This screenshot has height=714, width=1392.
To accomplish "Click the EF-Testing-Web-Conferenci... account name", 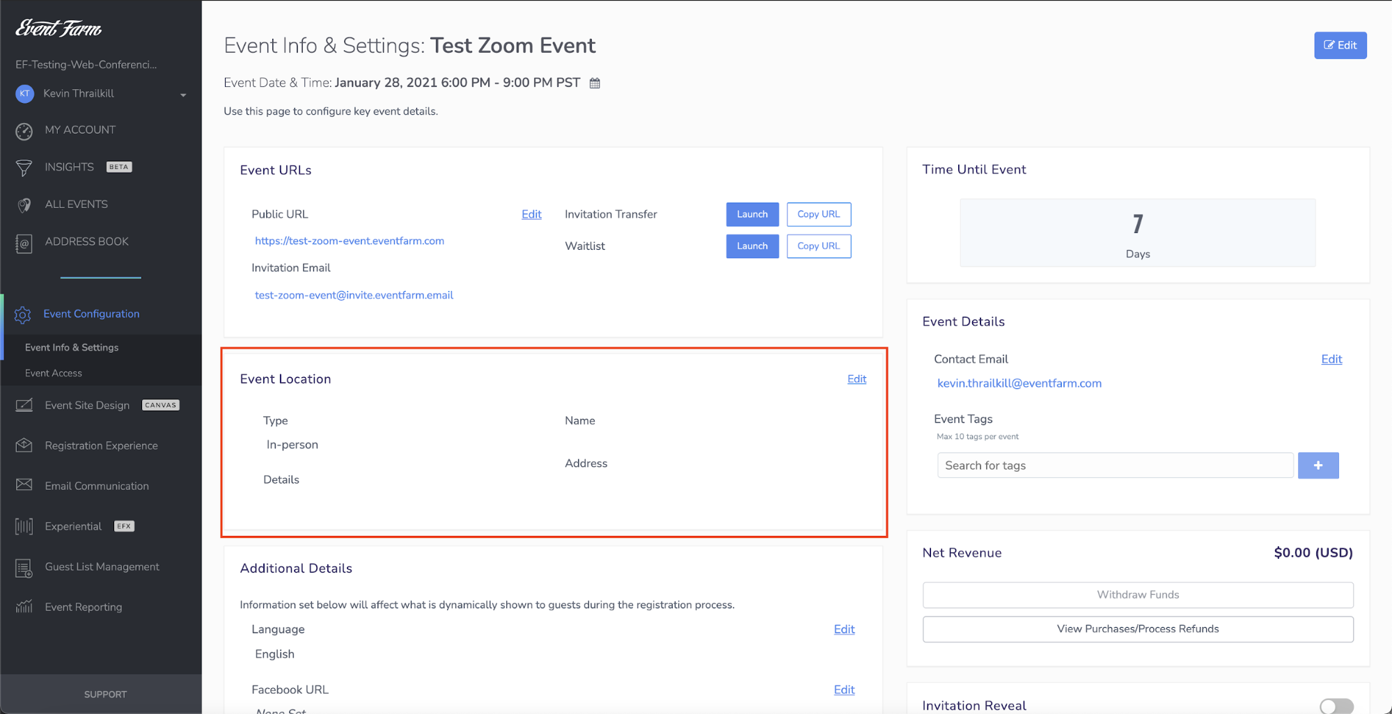I will (x=86, y=65).
